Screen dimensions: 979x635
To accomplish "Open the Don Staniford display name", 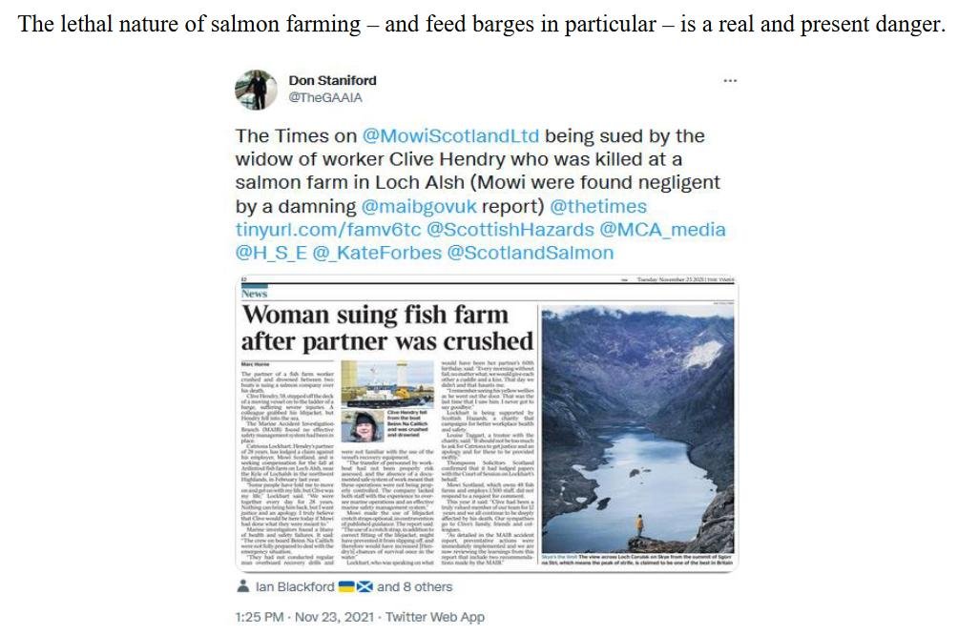I will (332, 80).
